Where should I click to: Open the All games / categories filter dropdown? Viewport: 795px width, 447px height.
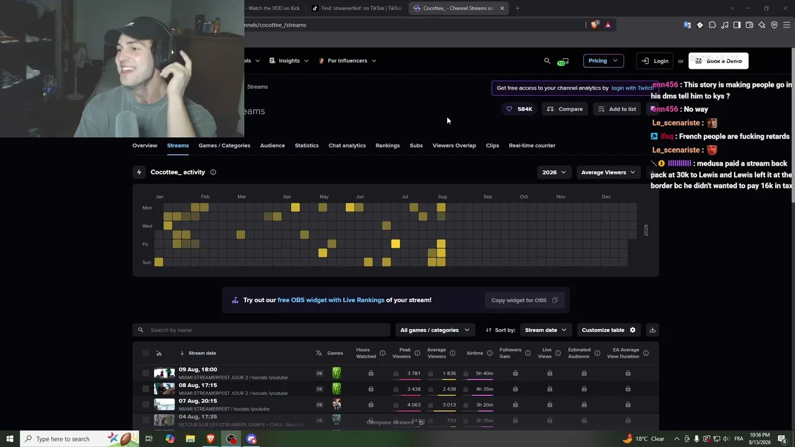(435, 330)
